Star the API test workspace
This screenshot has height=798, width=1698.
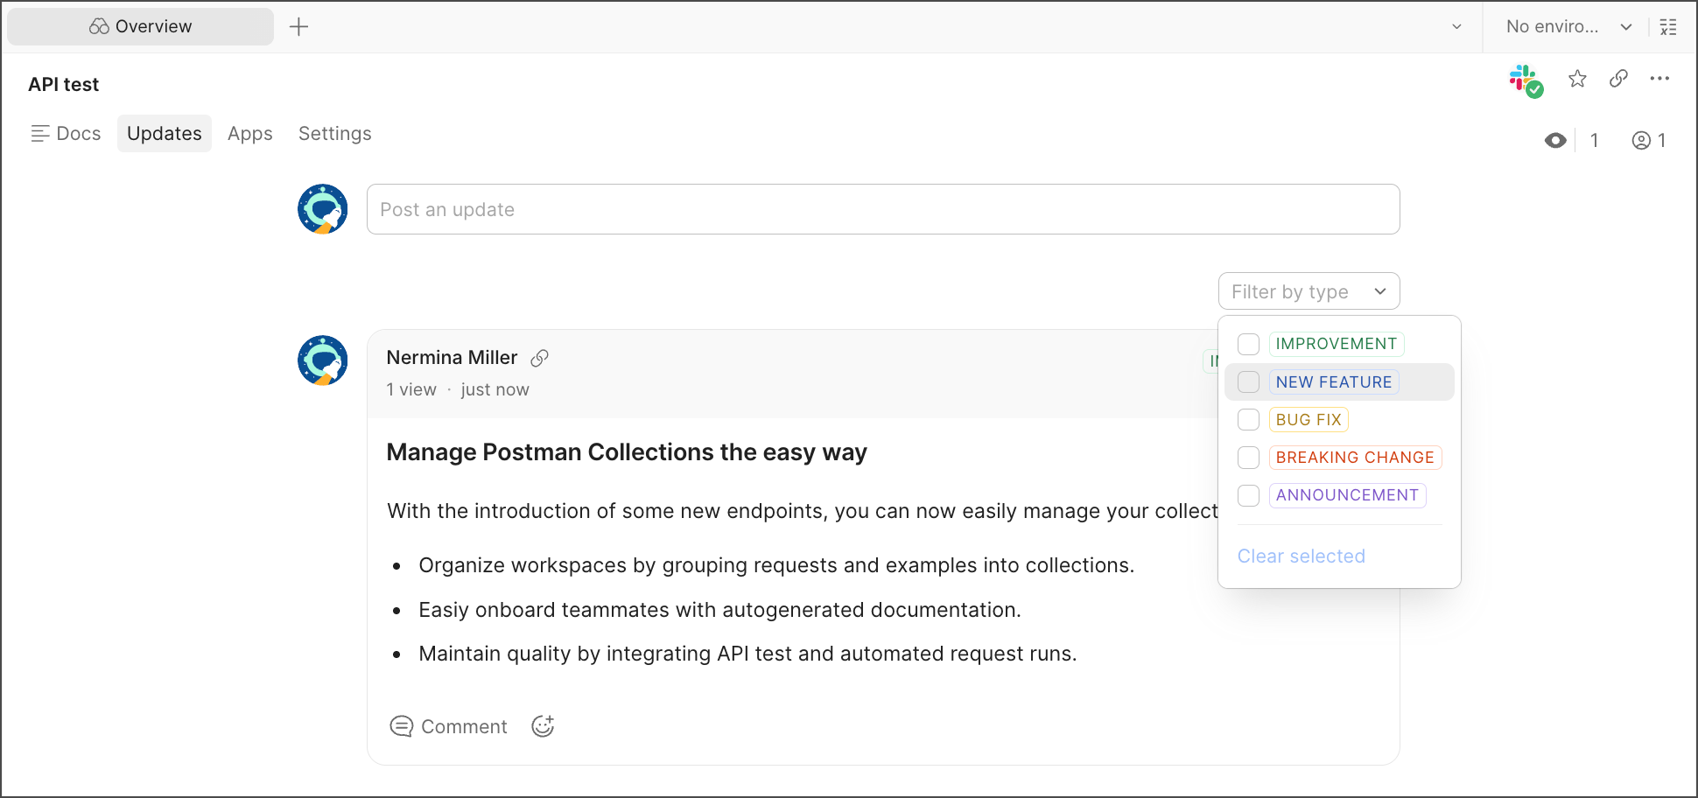pos(1577,79)
